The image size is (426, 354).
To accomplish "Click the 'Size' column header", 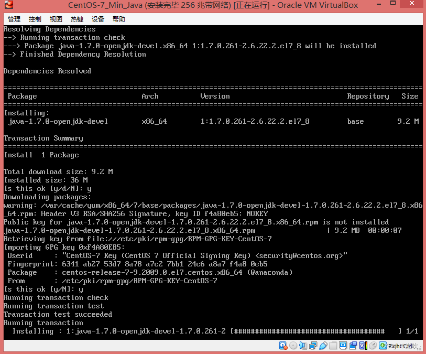I will coord(410,96).
